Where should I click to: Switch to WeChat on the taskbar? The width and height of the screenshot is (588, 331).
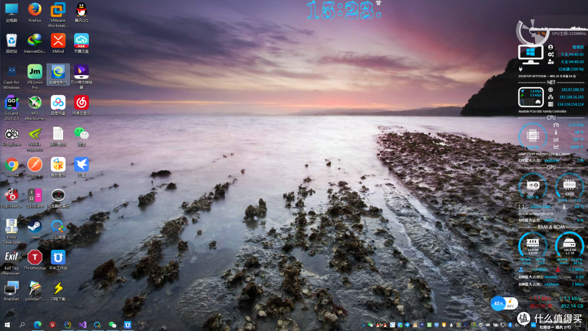tap(113, 324)
